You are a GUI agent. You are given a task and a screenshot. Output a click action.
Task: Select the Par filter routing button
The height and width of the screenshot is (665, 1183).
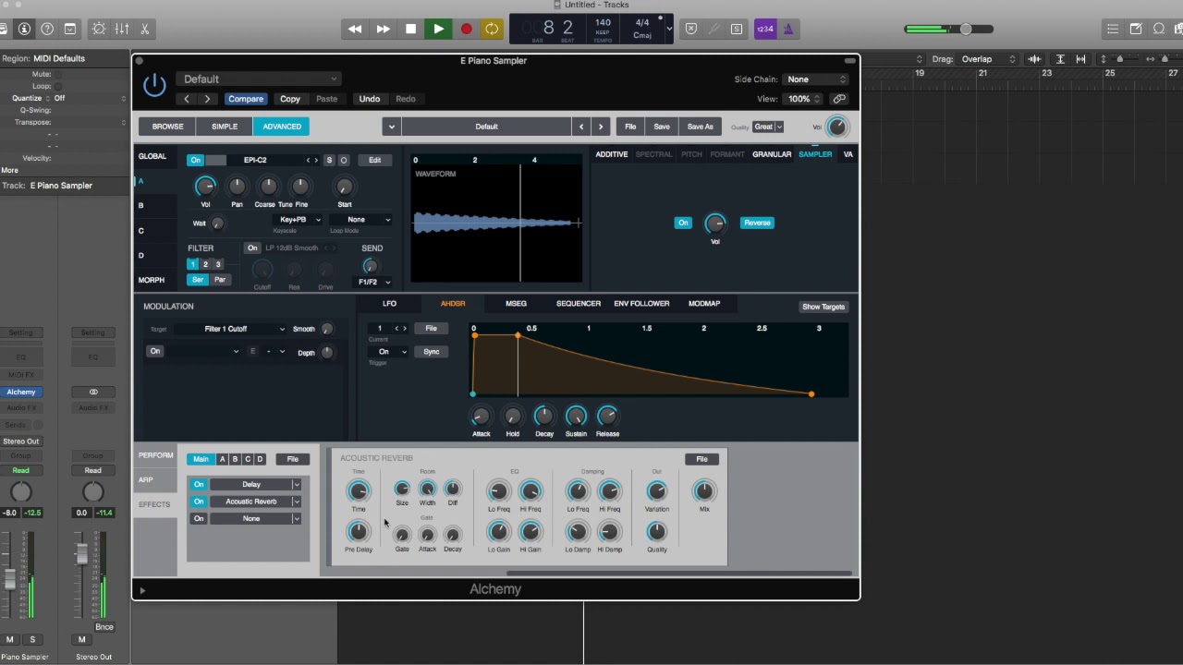[220, 280]
